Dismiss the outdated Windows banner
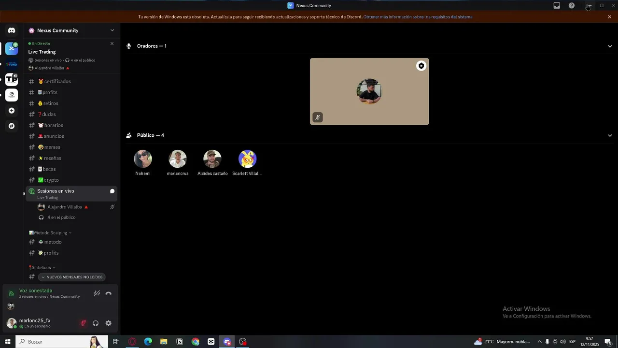Screen dimensions: 618x348 609,17
